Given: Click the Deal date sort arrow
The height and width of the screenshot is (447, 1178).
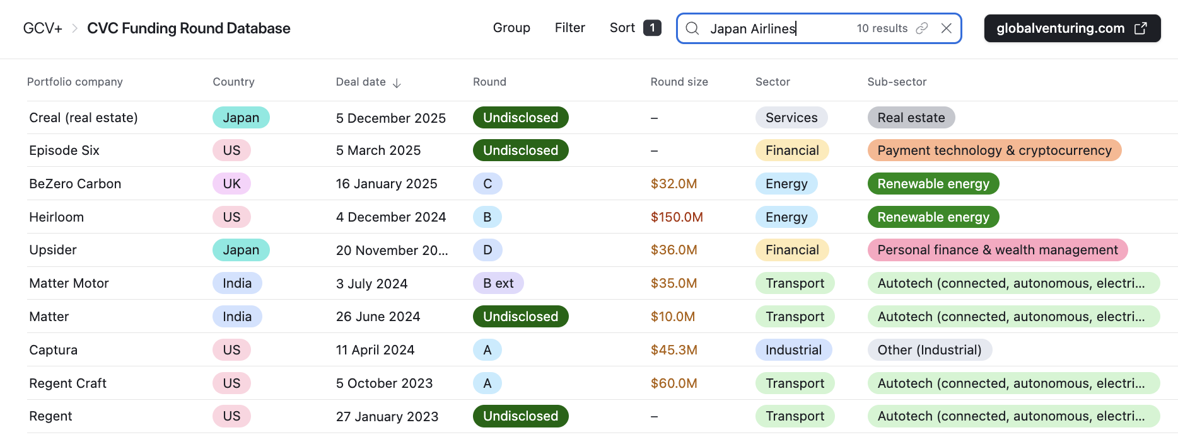Looking at the screenshot, I should point(397,83).
